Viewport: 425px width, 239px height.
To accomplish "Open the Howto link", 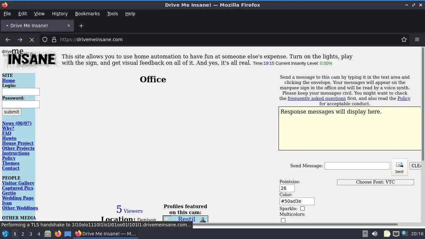I will pos(9,138).
